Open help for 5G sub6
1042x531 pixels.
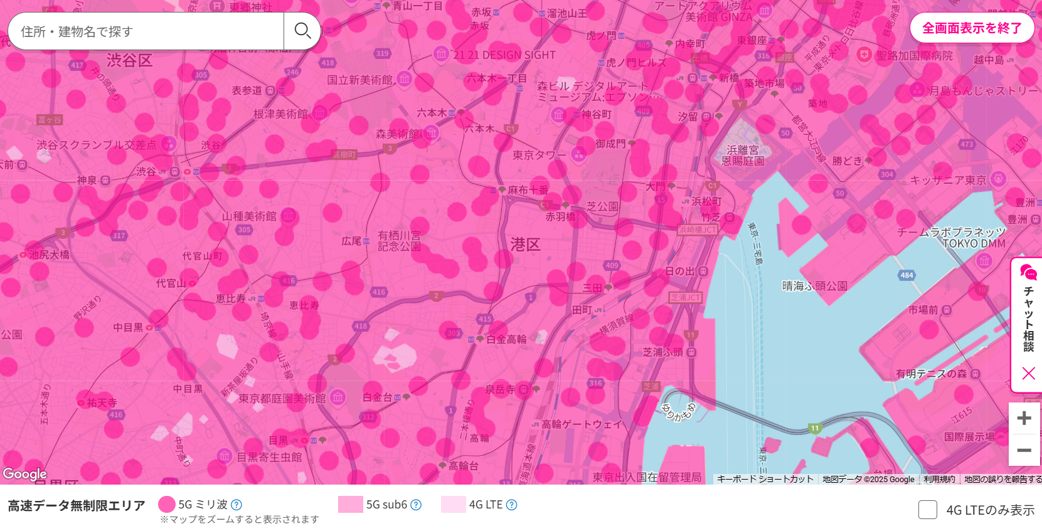pyautogui.click(x=416, y=505)
